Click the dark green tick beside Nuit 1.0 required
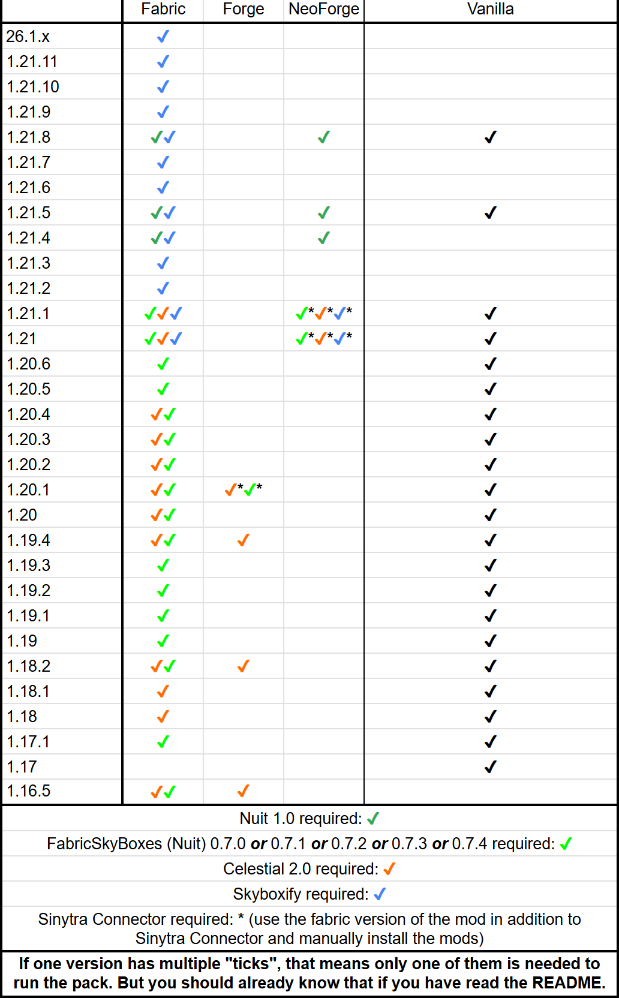This screenshot has height=998, width=619. (x=373, y=819)
